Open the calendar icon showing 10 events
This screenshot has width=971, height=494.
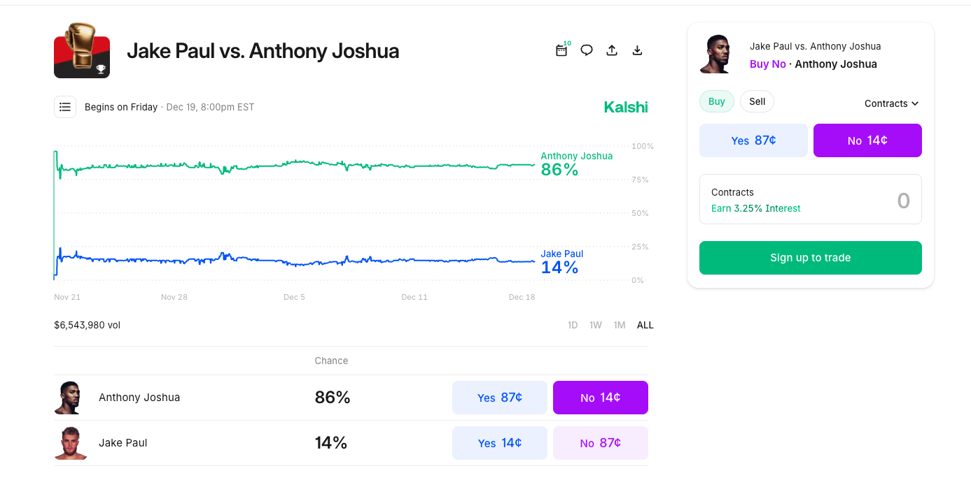click(x=561, y=50)
